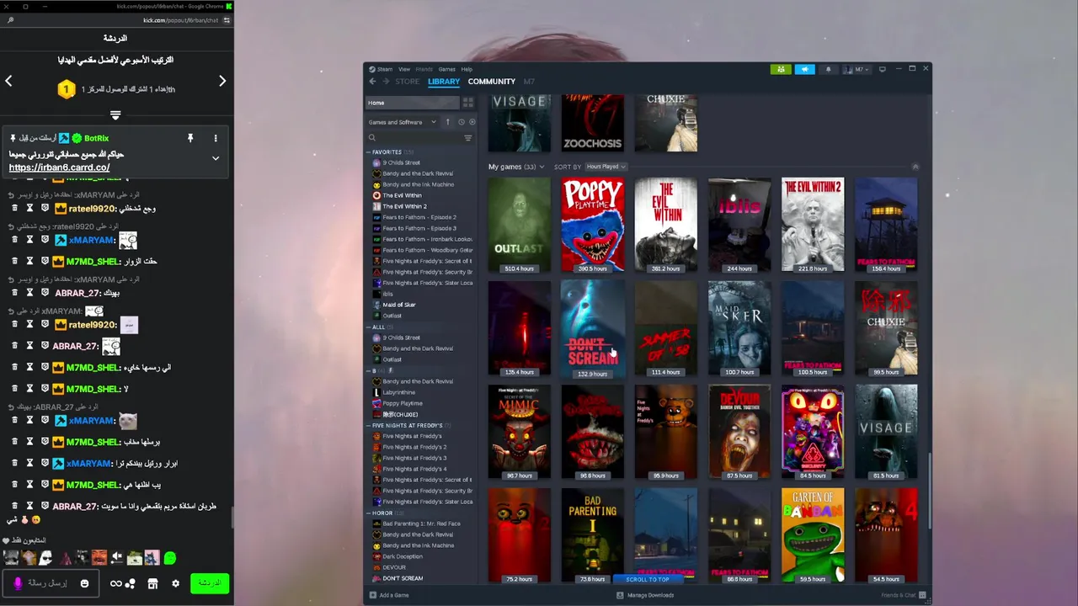Collapse the FAVORITES category
The height and width of the screenshot is (606, 1078).
tap(369, 152)
